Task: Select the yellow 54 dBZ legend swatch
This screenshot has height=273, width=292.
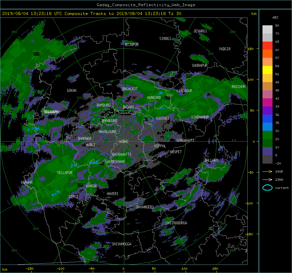Action: (267, 70)
